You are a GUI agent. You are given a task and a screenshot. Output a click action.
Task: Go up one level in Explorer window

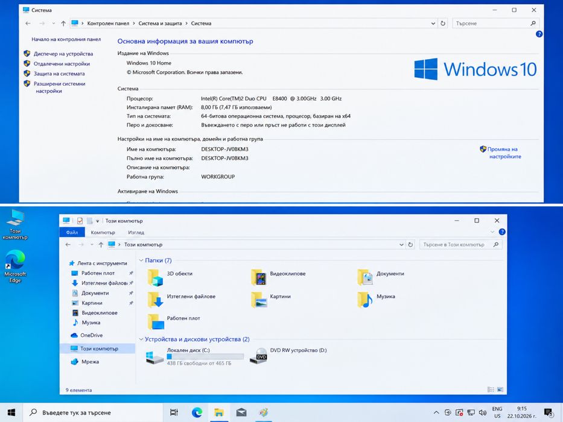[101, 245]
